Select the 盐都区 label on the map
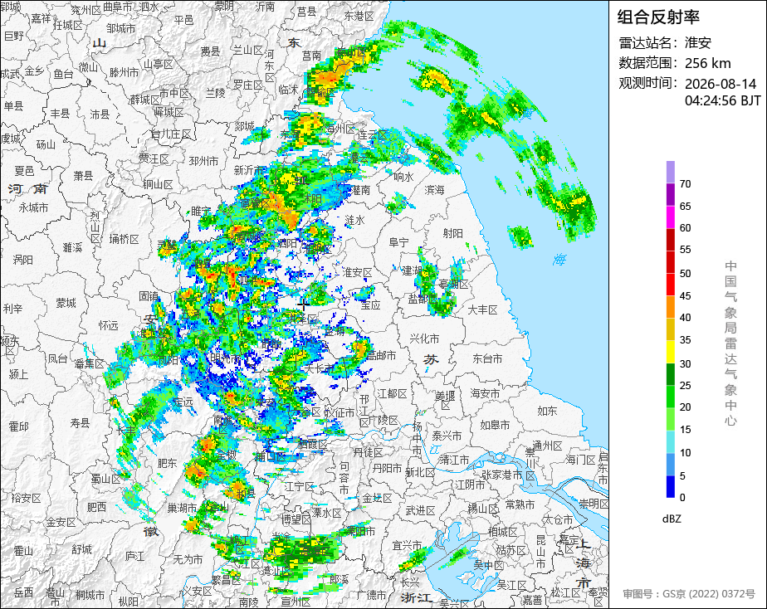 pos(423,299)
